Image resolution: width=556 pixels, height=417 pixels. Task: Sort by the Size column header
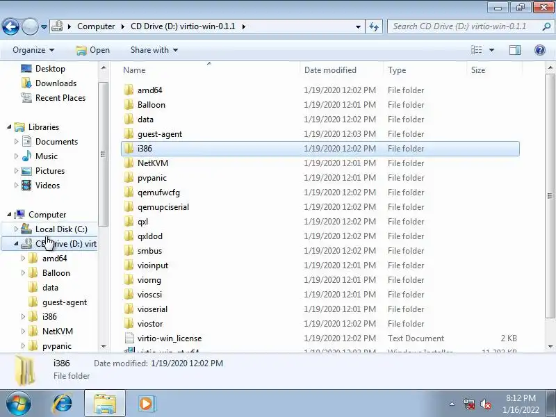(477, 70)
